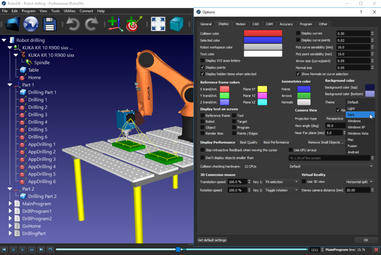Toggle the Display curves checkbox
Screen dimensions: 381x255
[x=298, y=33]
